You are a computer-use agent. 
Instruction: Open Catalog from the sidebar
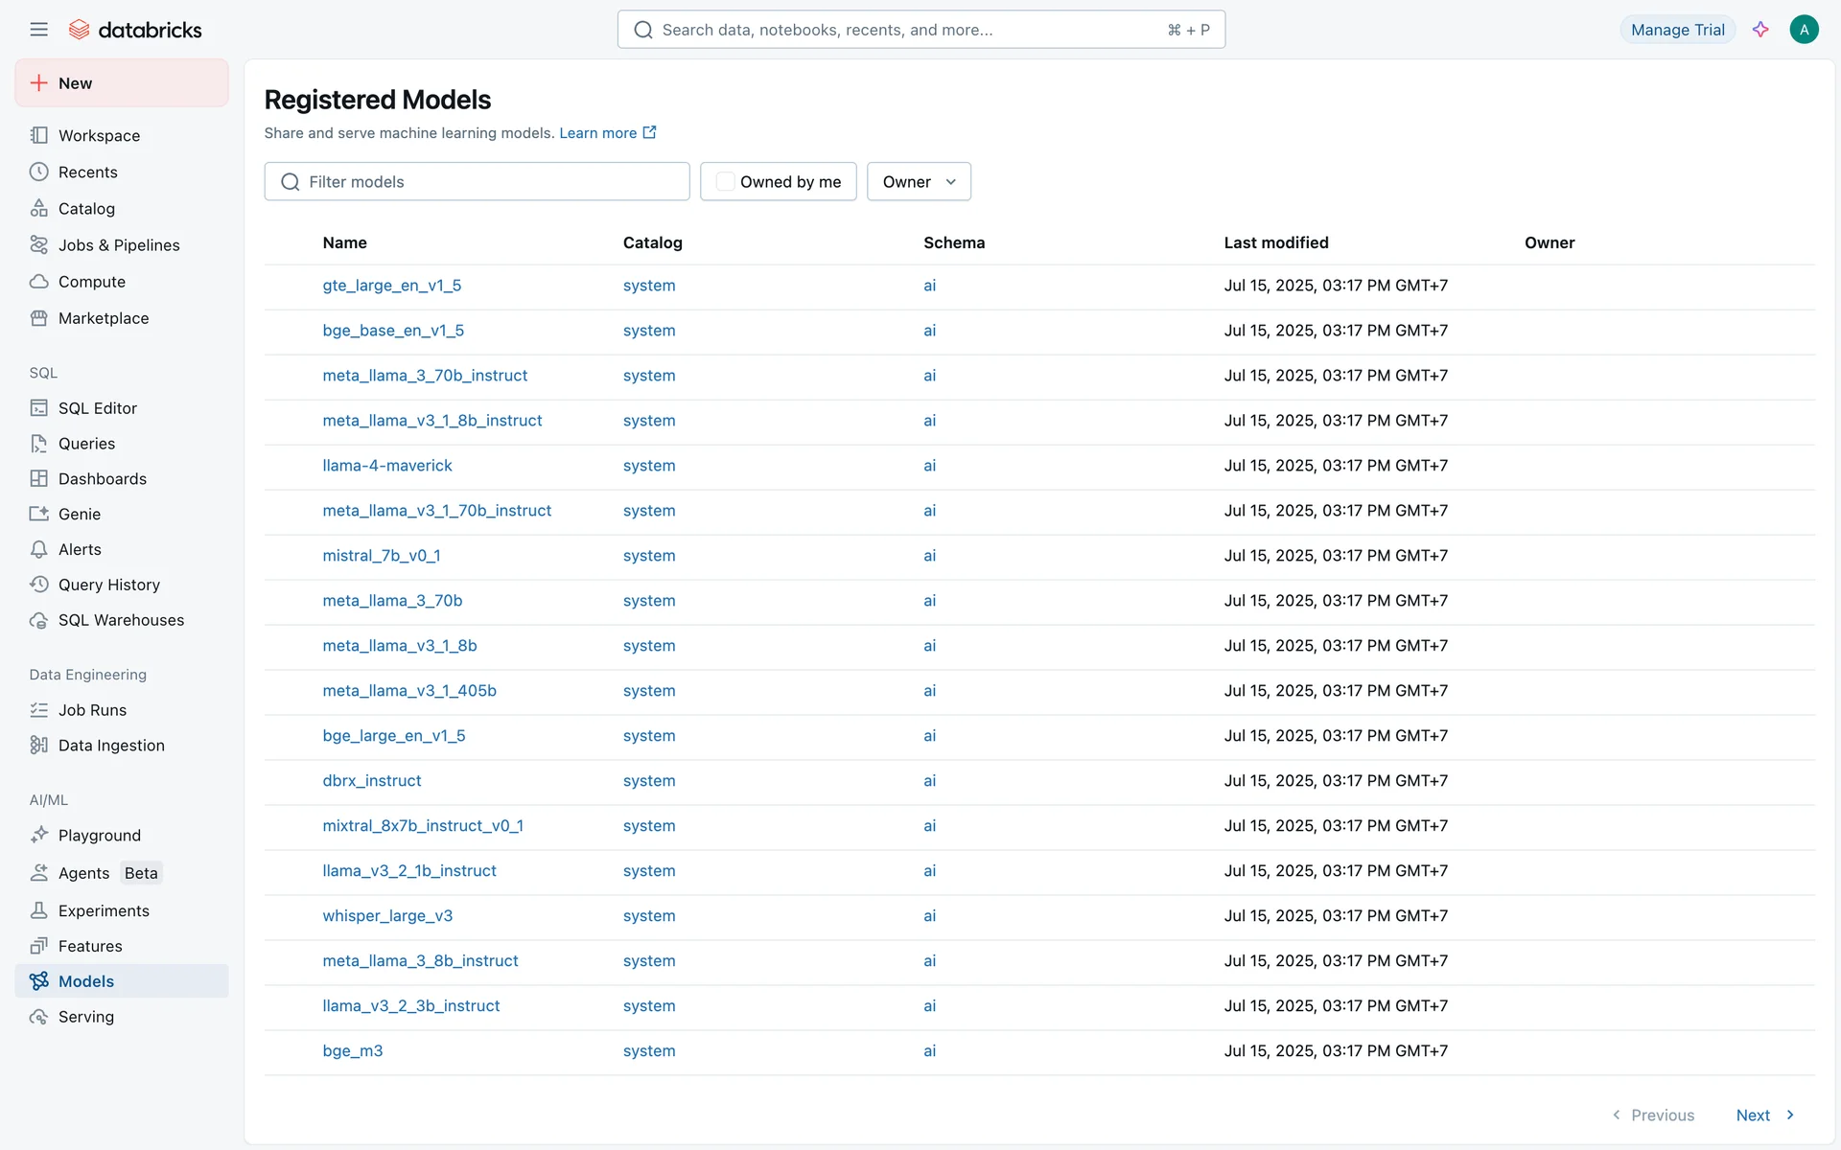86,209
